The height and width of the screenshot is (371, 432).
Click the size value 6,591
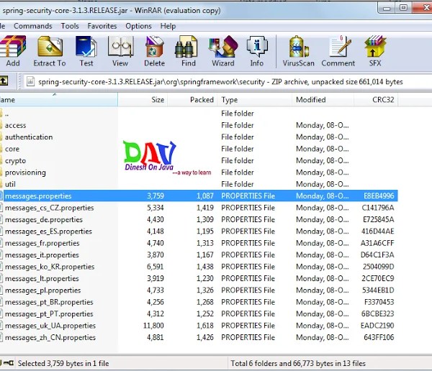pos(156,267)
